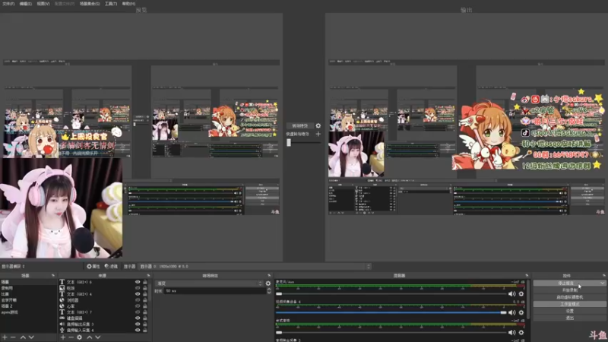Undock the 转场特效 panel with its header icon
The height and width of the screenshot is (342, 608).
(x=269, y=275)
